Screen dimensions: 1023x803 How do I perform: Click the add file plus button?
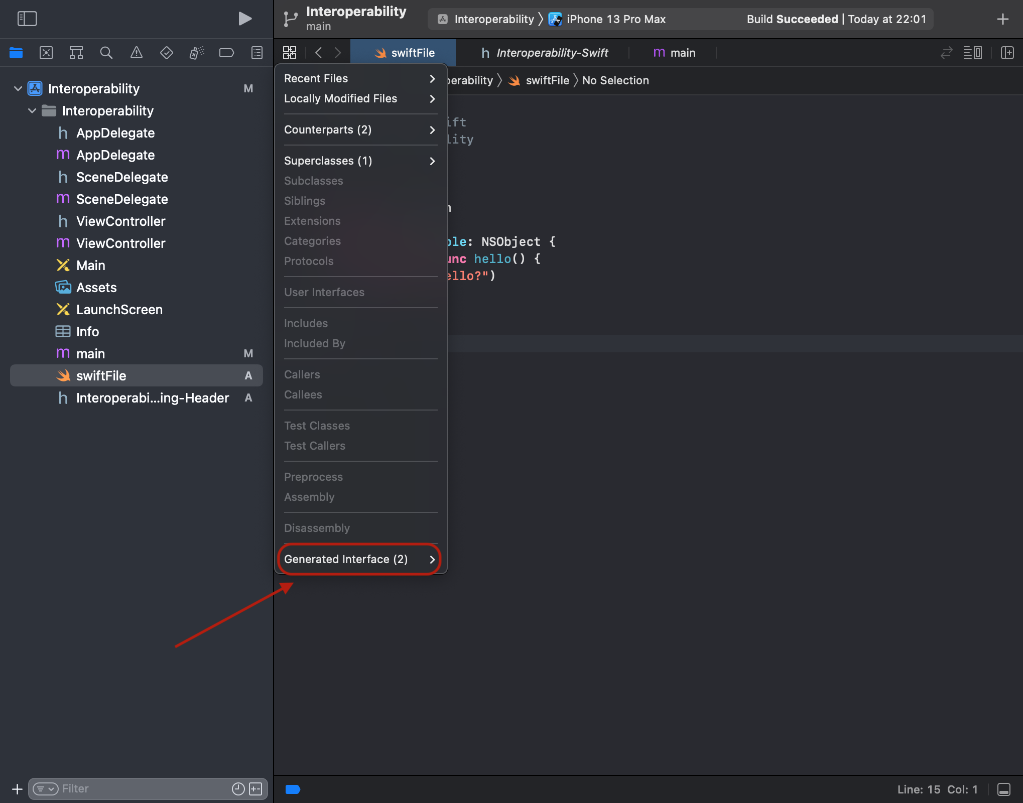17,789
